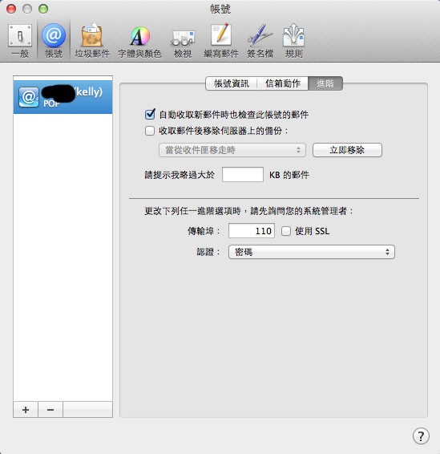Click the 立即移除 button
The image size is (440, 454).
click(x=347, y=150)
